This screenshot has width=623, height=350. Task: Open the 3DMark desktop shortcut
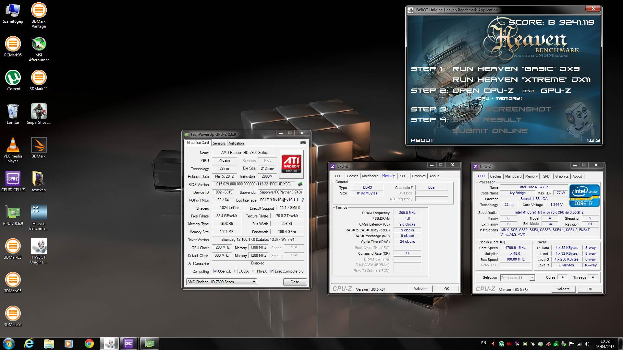pos(39,148)
